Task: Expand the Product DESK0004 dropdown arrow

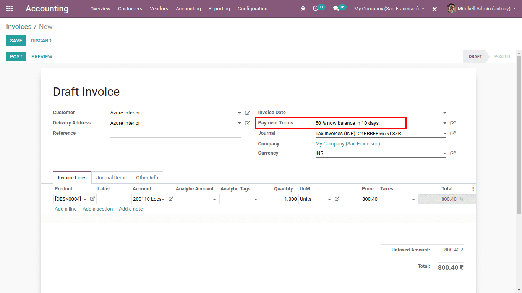Action: pyautogui.click(x=85, y=199)
